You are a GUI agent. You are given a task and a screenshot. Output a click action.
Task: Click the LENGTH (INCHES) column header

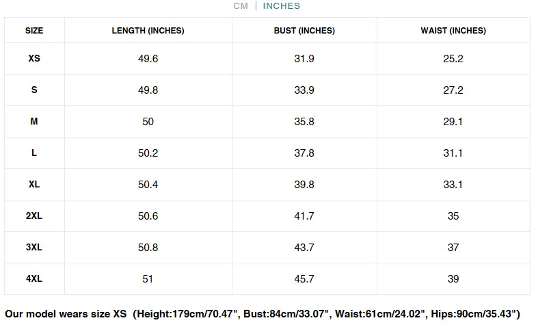[148, 31]
